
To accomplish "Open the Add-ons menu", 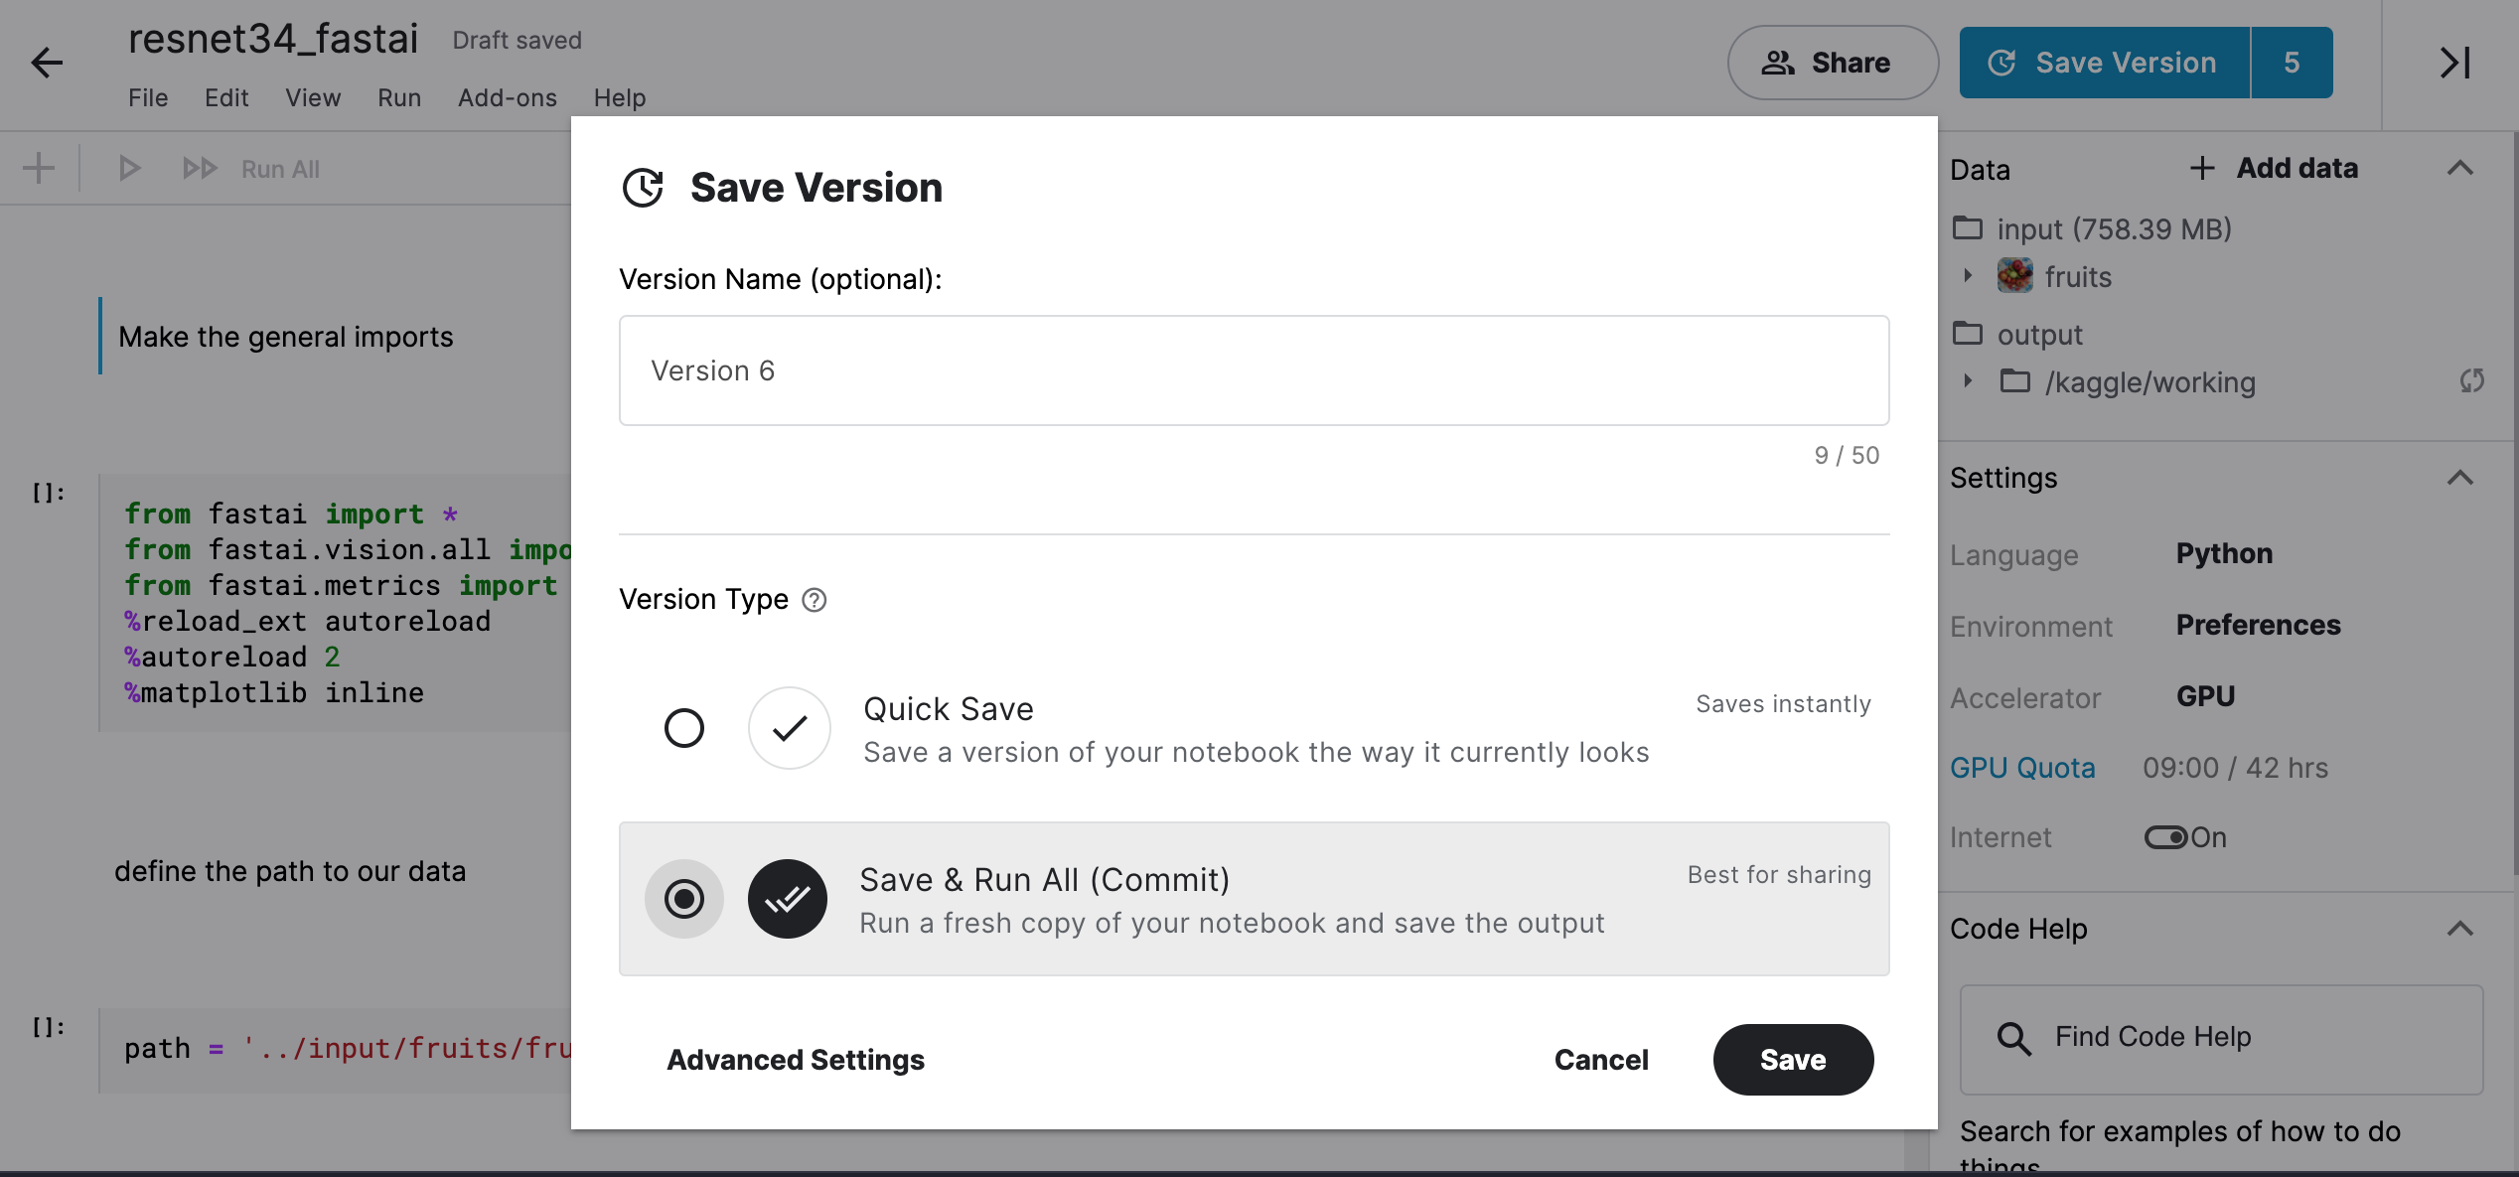I will [x=508, y=97].
